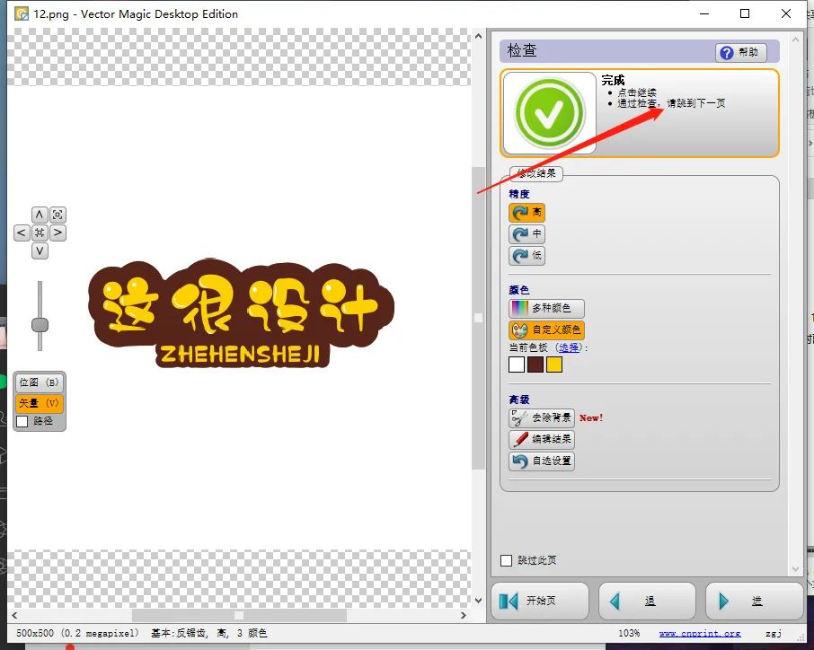This screenshot has height=650, width=814.
Task: Pan the preview right with the arrow button
Action: pyautogui.click(x=58, y=233)
